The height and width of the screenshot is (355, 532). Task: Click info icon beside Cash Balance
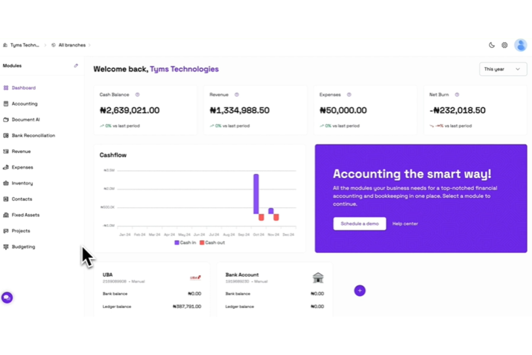pyautogui.click(x=137, y=95)
